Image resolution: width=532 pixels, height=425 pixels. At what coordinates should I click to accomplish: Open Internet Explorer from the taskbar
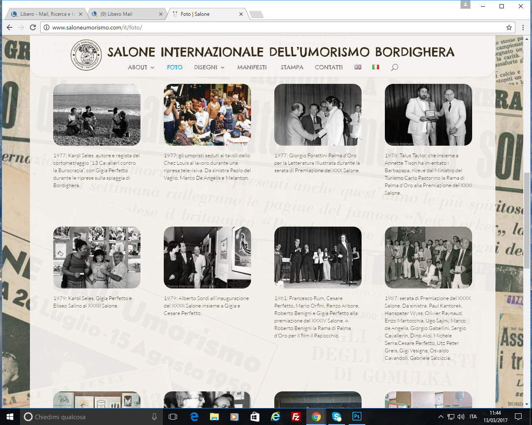pos(275,417)
